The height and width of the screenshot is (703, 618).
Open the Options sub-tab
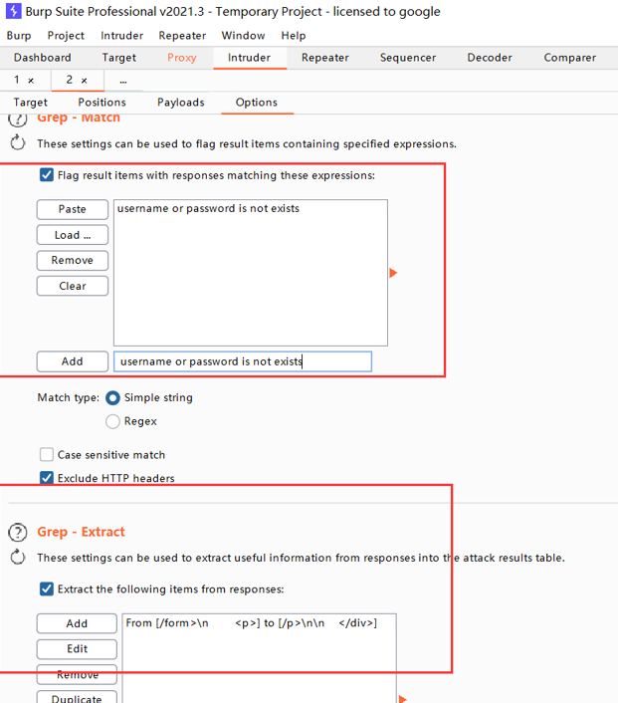tap(257, 103)
